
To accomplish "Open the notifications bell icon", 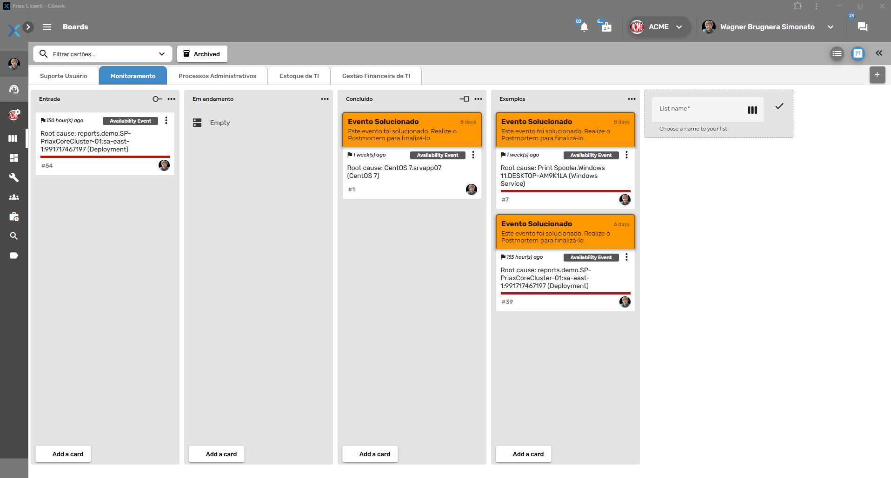I will (x=584, y=27).
